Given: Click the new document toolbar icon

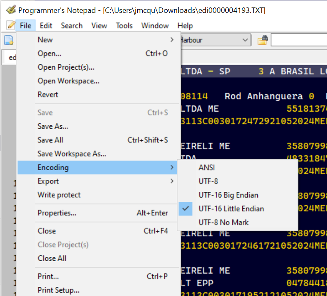Looking at the screenshot, I should click(x=8, y=40).
